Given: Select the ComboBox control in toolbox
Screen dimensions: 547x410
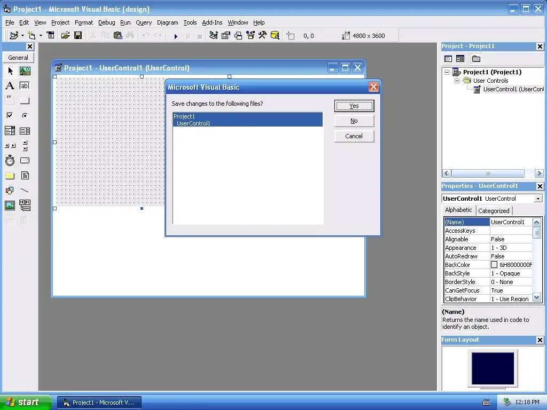Looking at the screenshot, I should coord(10,131).
